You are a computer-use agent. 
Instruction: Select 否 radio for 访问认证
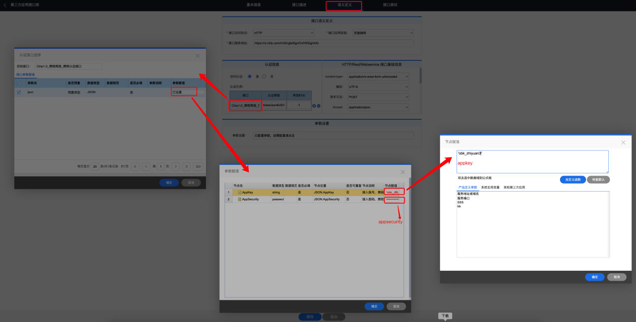[x=264, y=76]
